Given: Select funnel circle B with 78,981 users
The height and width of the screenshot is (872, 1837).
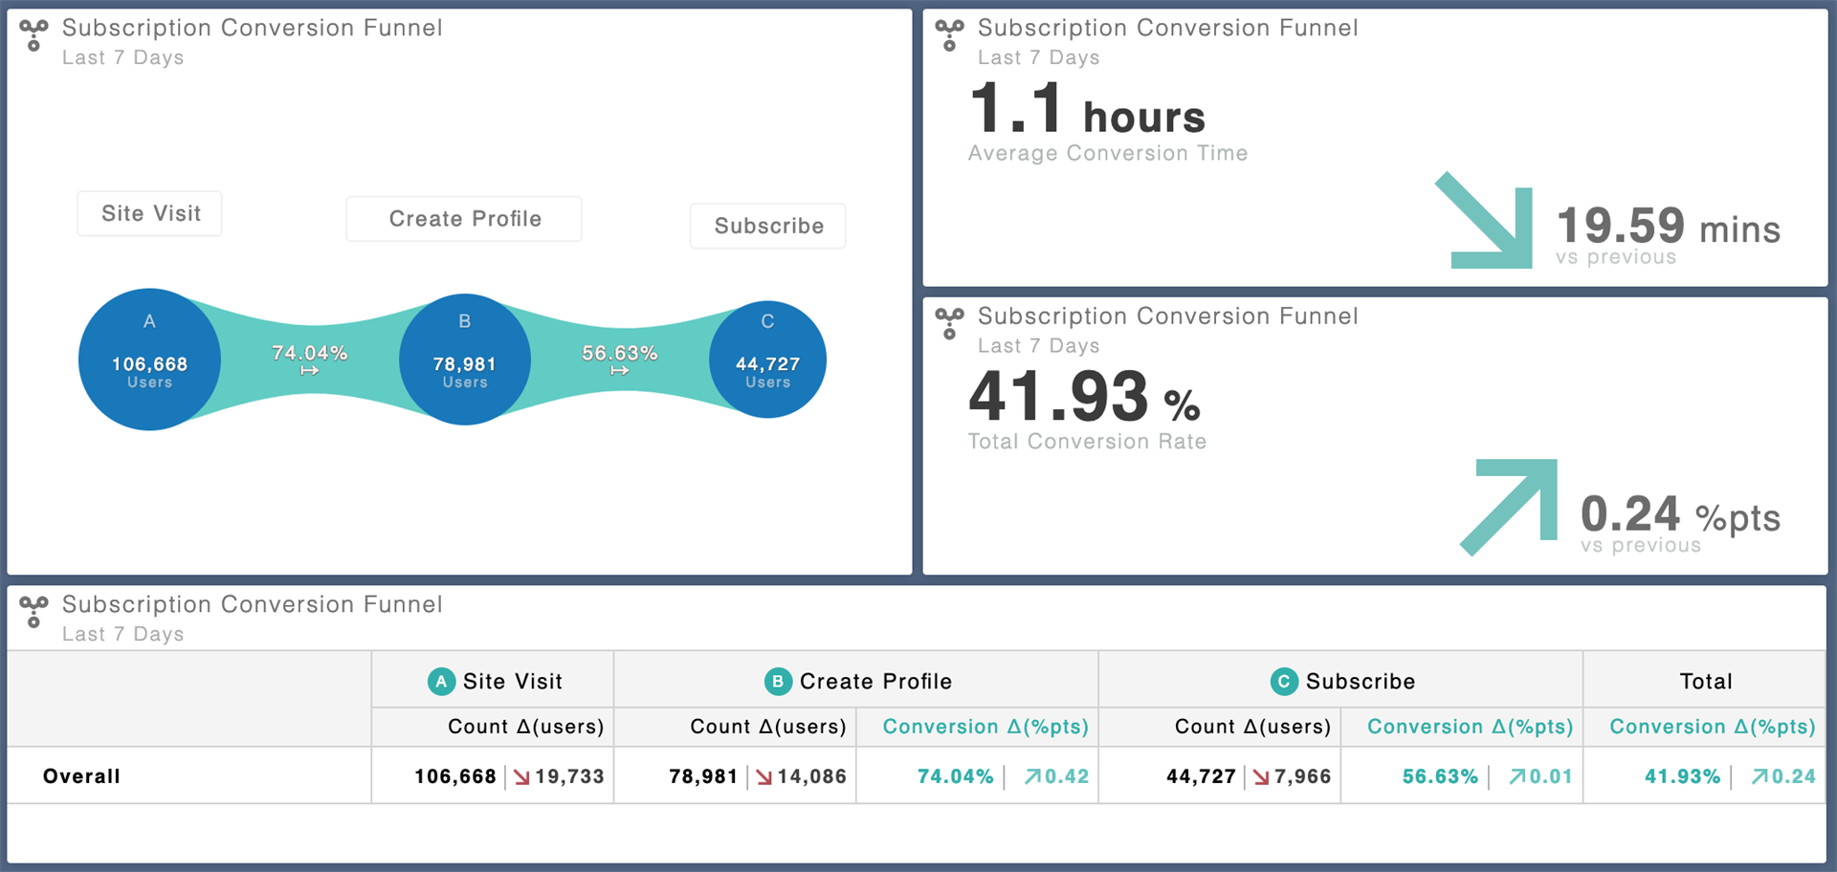Looking at the screenshot, I should (464, 360).
